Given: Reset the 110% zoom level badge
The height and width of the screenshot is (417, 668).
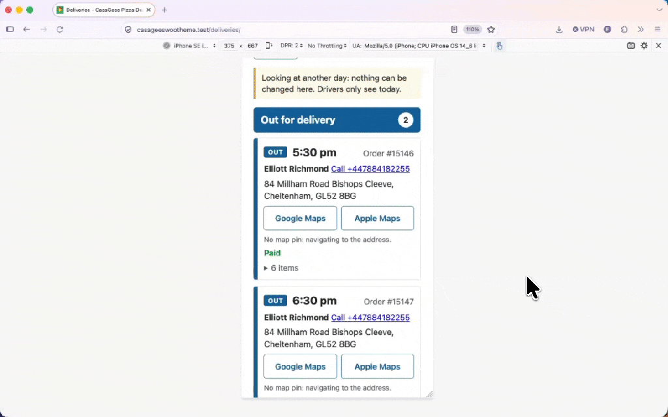Looking at the screenshot, I should [472, 29].
